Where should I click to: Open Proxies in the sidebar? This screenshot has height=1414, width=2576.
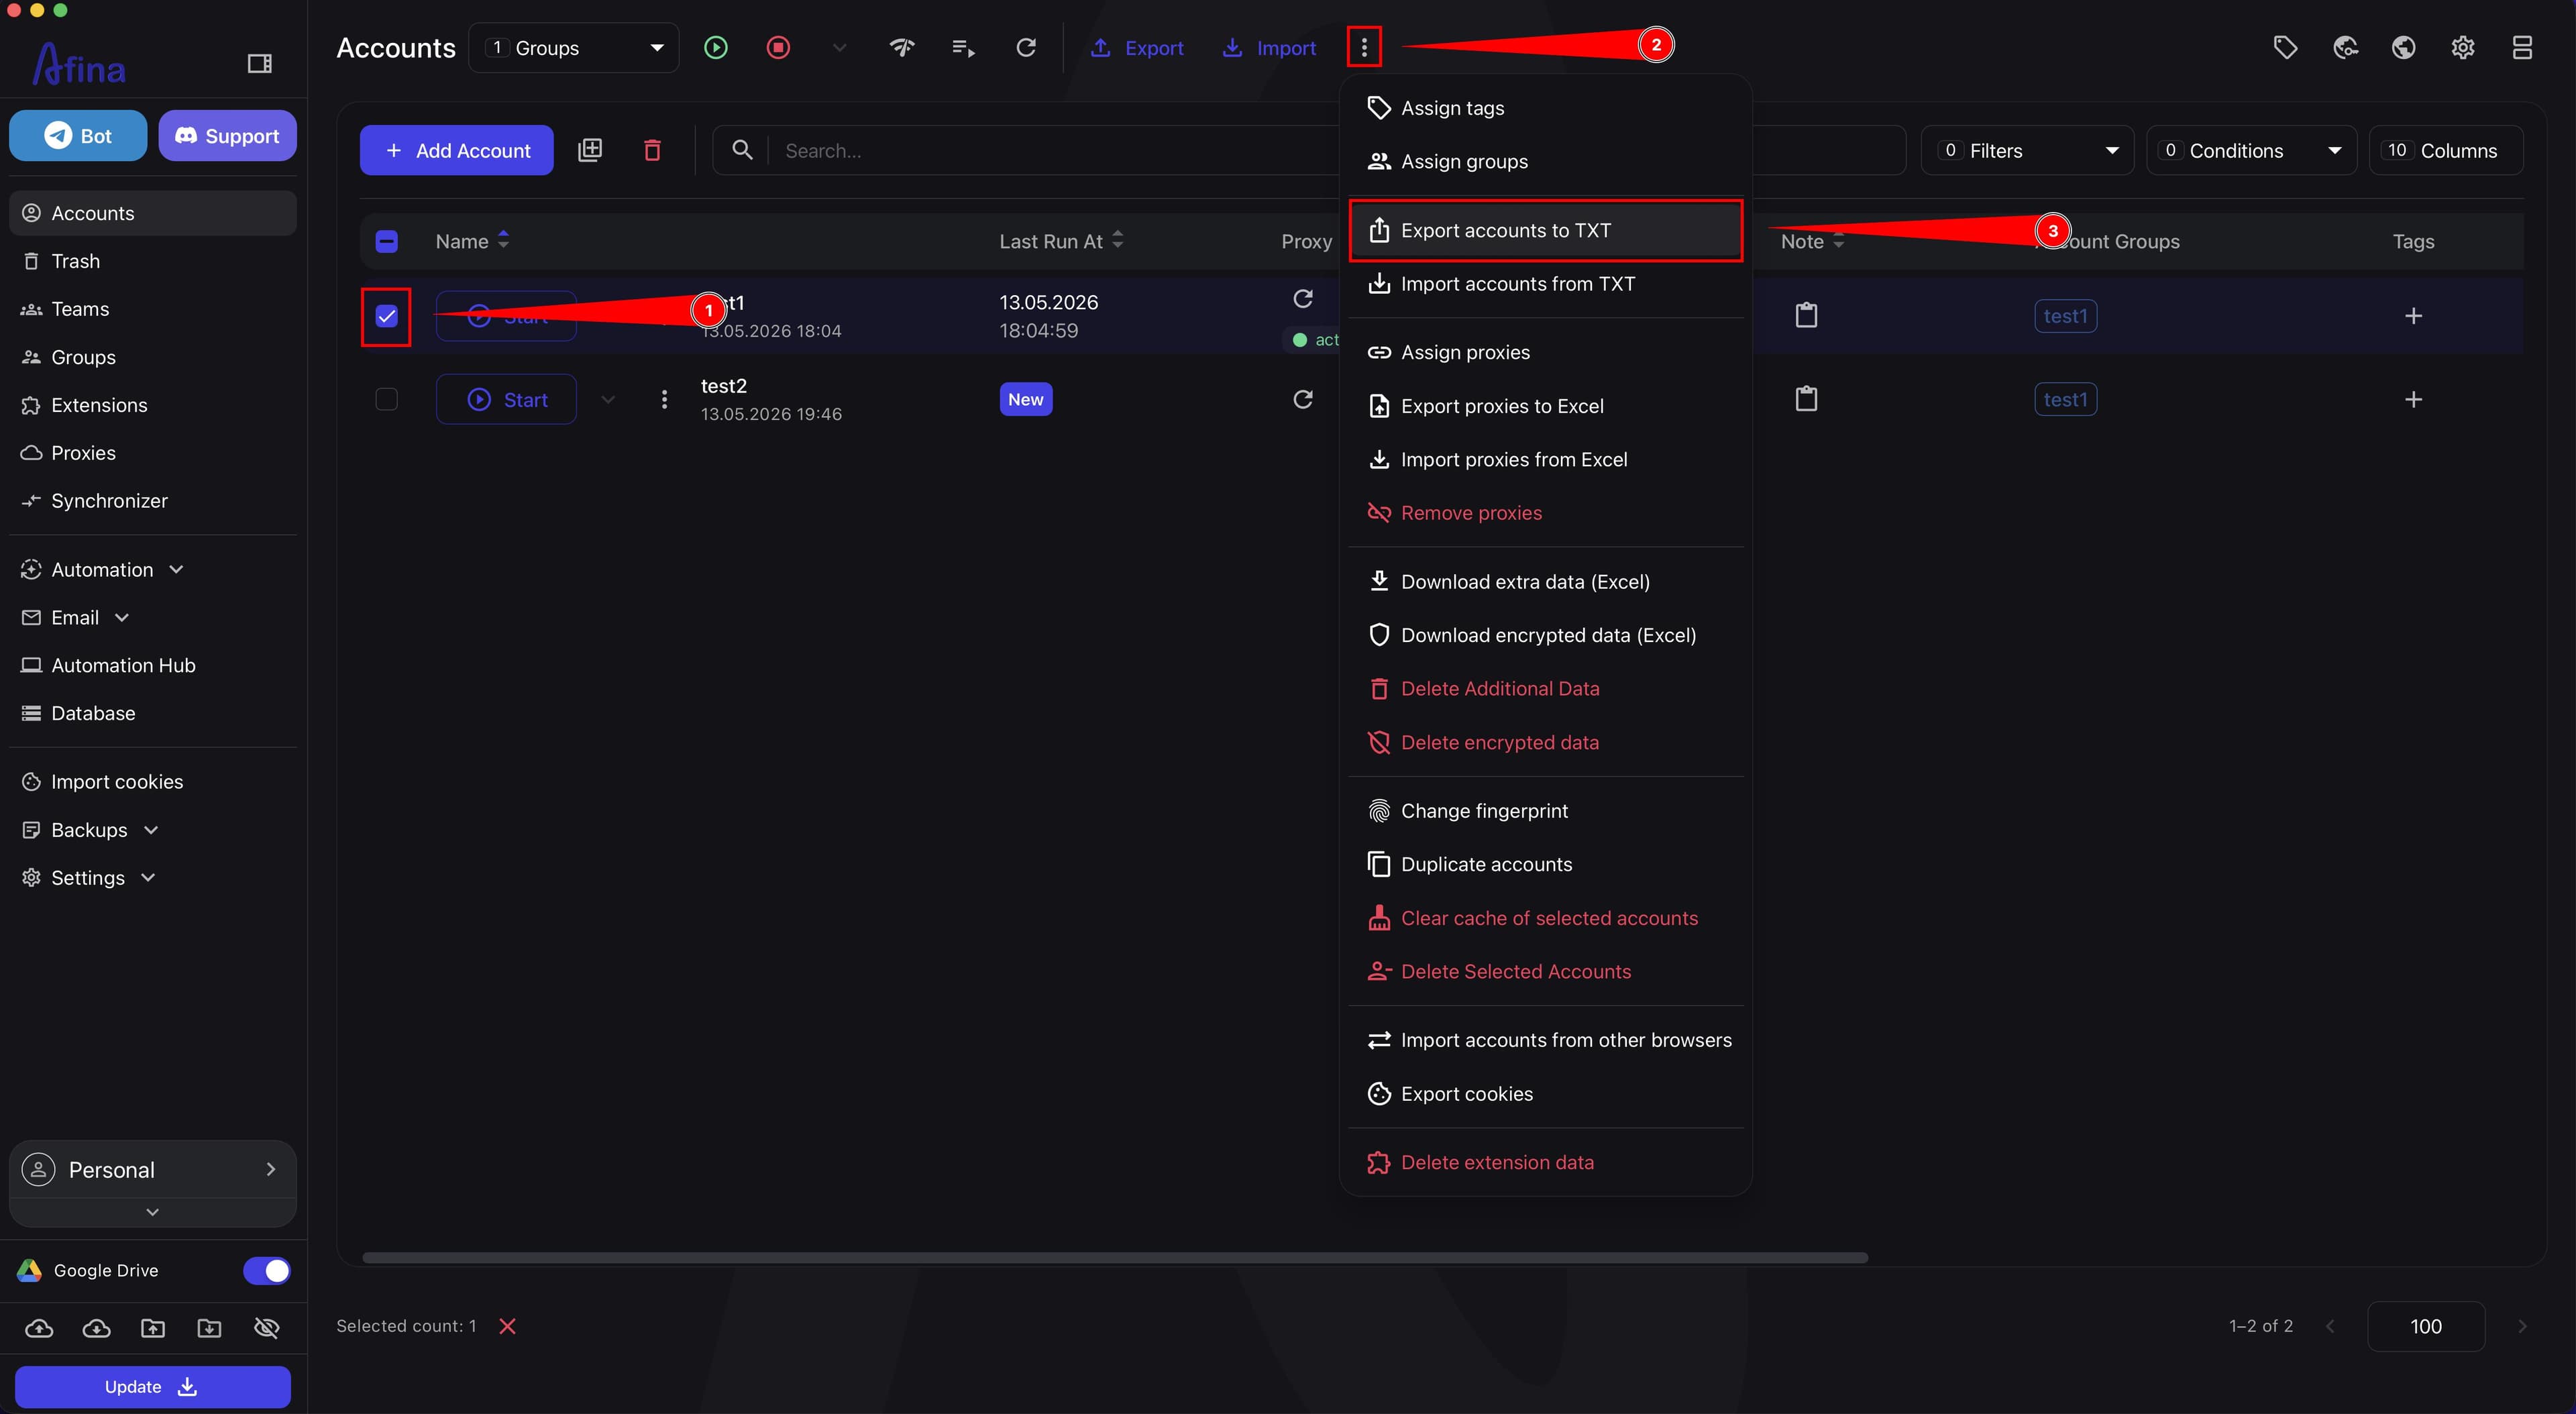click(x=152, y=453)
